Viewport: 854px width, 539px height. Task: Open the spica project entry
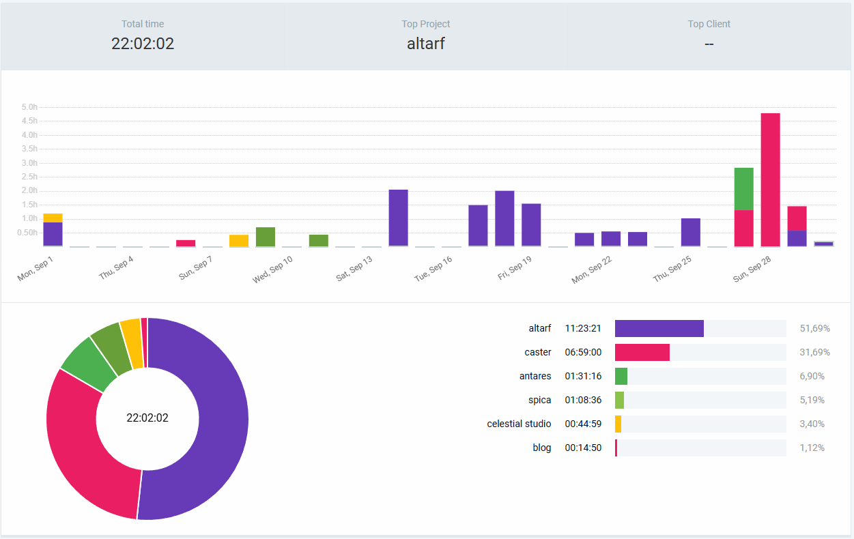[539, 400]
